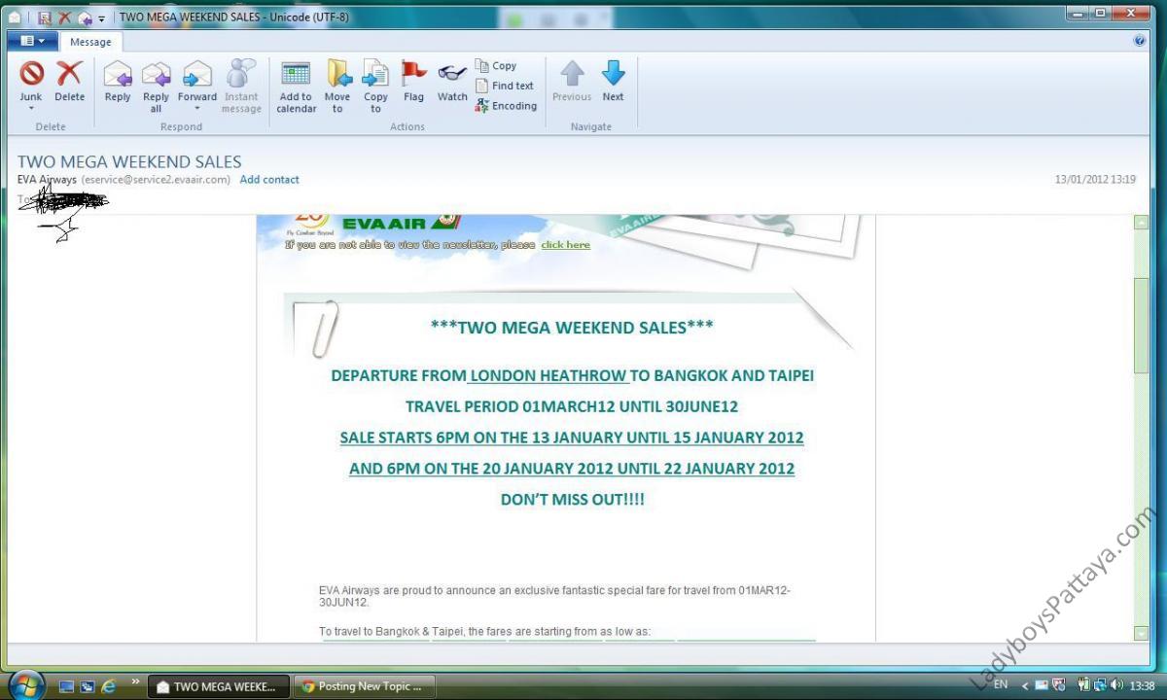Image resolution: width=1167 pixels, height=700 pixels.
Task: Open the Forward dropdown arrow
Action: tap(197, 109)
